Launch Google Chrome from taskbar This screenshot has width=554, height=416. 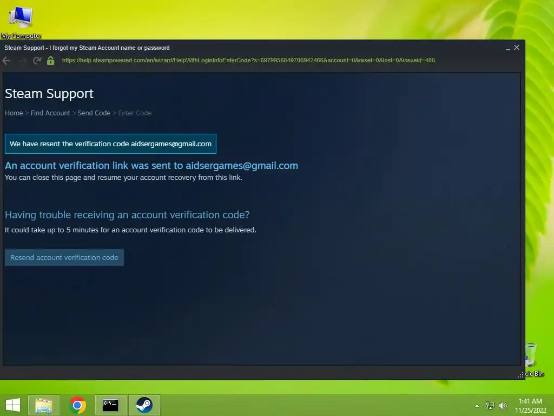tap(77, 405)
